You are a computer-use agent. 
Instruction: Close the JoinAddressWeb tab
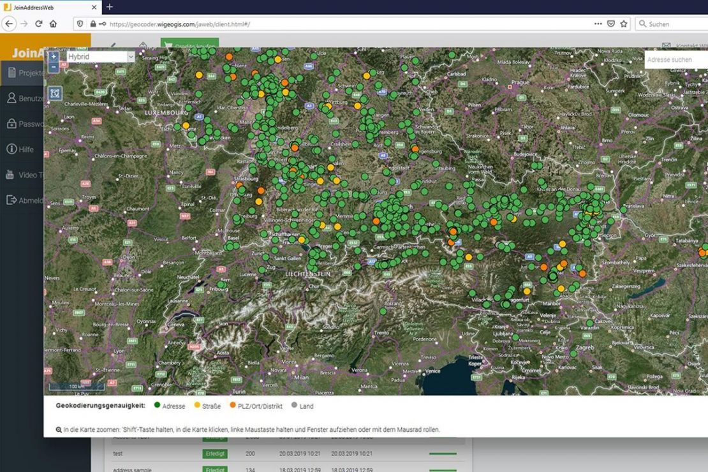tap(94, 7)
